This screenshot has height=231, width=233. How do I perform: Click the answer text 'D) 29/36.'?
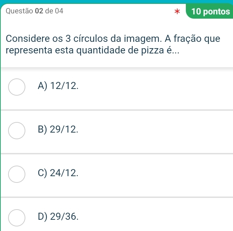click(59, 216)
